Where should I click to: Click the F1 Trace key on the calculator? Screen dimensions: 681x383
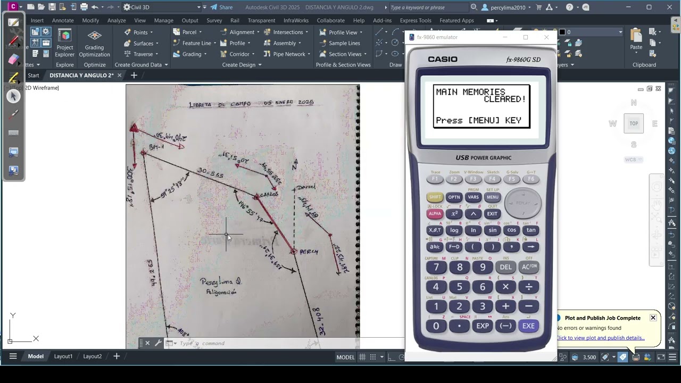click(x=435, y=179)
